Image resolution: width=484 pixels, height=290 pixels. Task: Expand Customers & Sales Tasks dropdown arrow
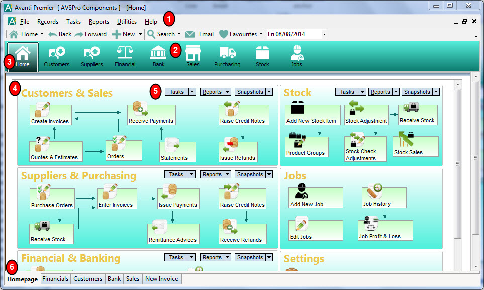tap(192, 92)
